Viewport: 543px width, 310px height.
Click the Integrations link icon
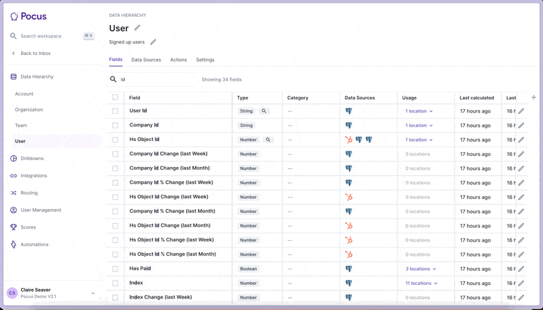click(x=14, y=176)
